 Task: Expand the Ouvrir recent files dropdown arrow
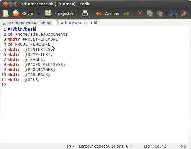point(39,13)
